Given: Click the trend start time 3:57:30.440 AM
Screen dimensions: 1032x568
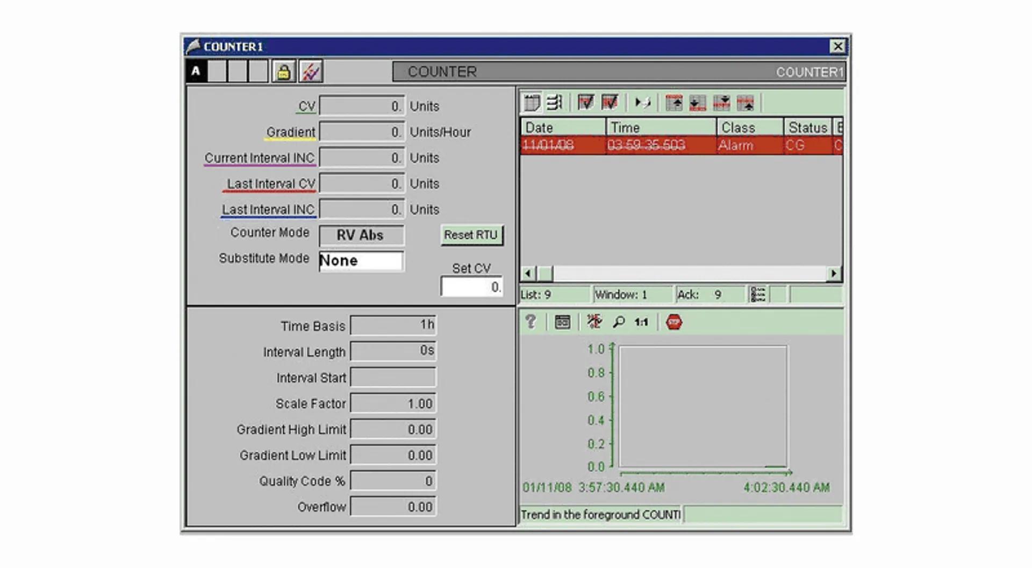Looking at the screenshot, I should click(621, 487).
